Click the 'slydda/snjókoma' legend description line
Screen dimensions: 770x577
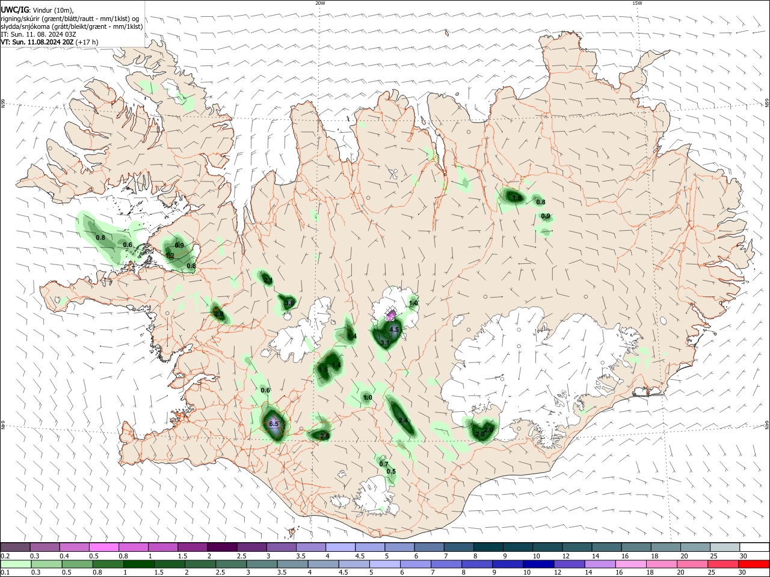coord(72,26)
